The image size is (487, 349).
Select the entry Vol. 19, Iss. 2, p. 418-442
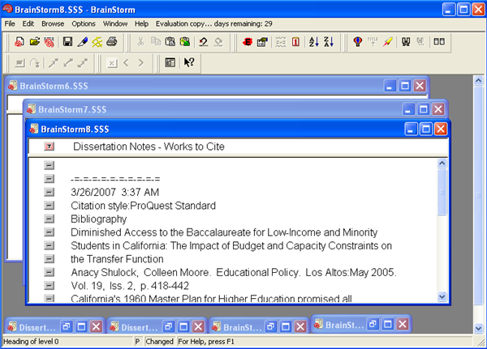pyautogui.click(x=130, y=286)
